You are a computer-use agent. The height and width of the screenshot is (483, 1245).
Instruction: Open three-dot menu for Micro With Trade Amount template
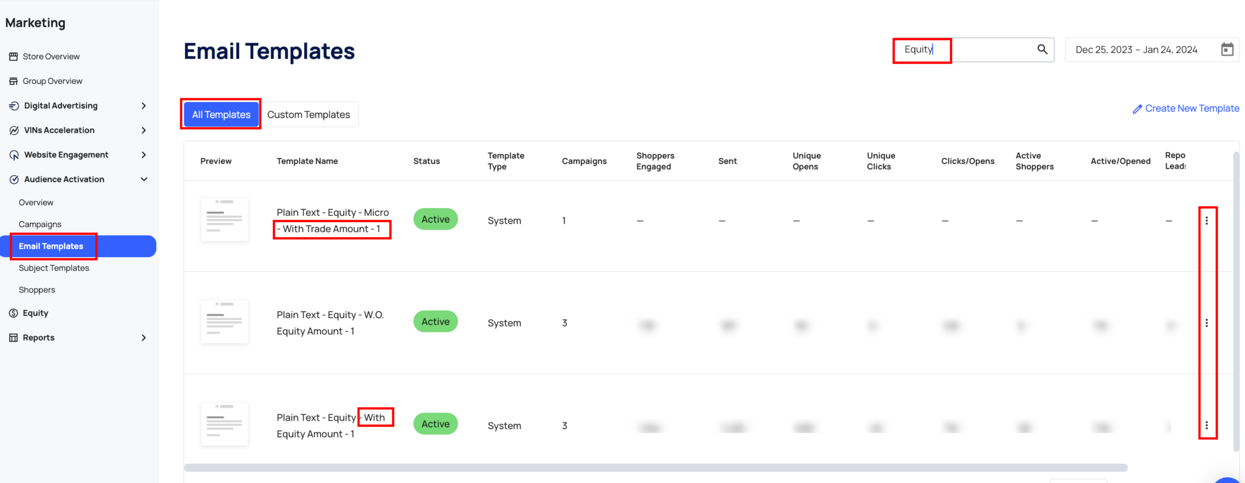pos(1206,221)
